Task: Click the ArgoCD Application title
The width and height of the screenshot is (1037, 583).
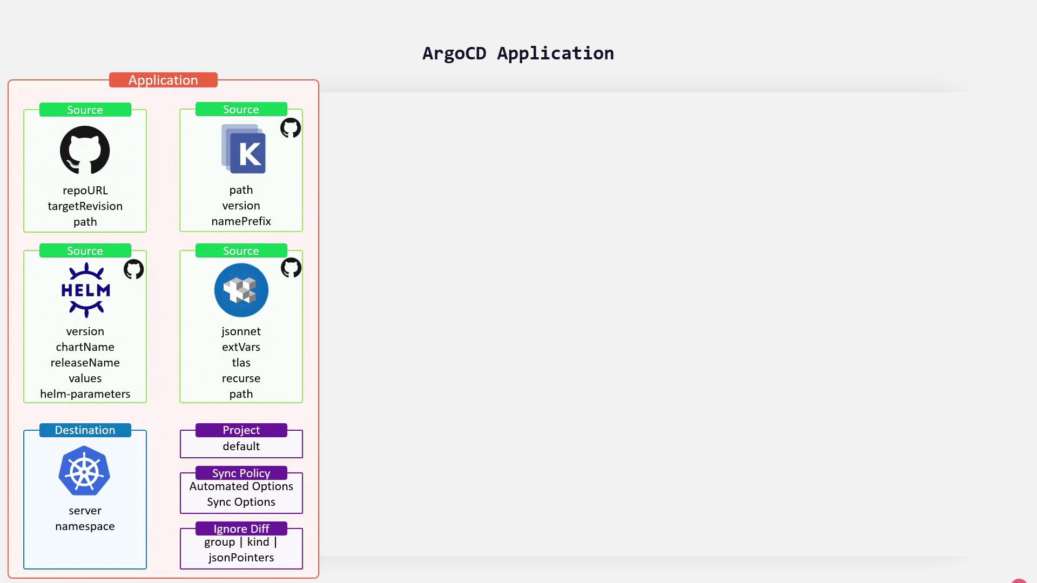Action: pos(517,53)
